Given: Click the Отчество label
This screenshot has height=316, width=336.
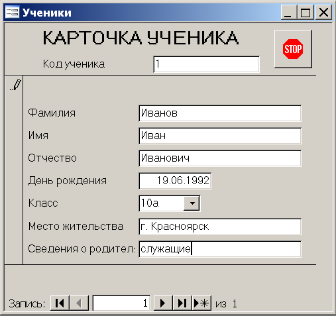Looking at the screenshot, I should 52,158.
